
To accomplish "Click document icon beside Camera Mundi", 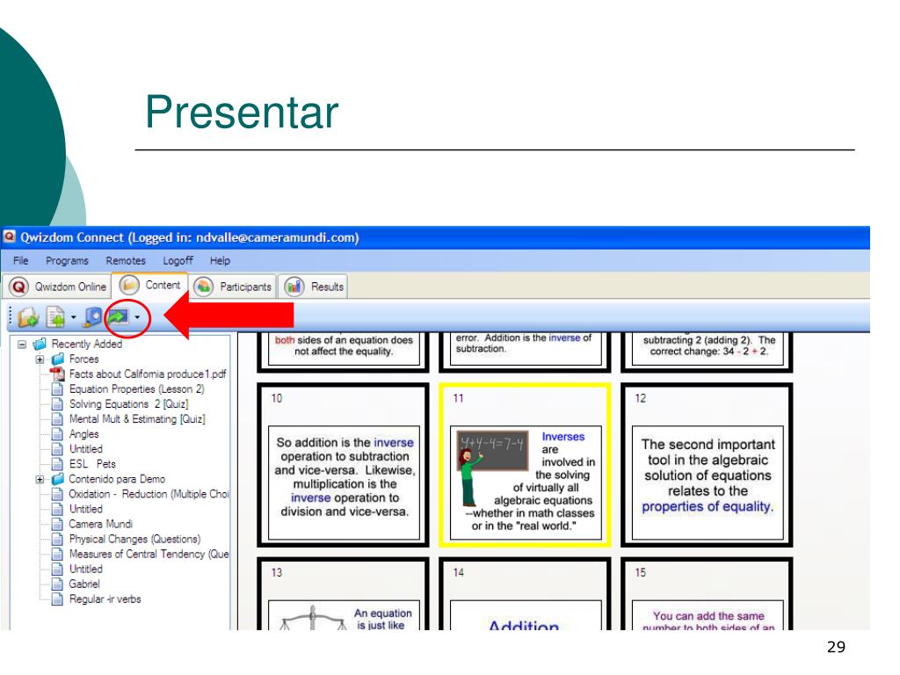I will click(x=57, y=524).
